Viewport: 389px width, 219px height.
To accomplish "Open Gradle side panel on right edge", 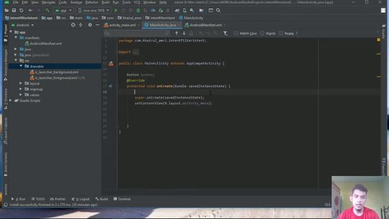I will (x=384, y=31).
